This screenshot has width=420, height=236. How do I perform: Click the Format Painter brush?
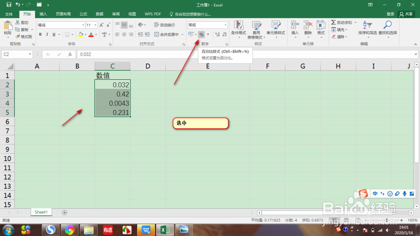click(24, 37)
